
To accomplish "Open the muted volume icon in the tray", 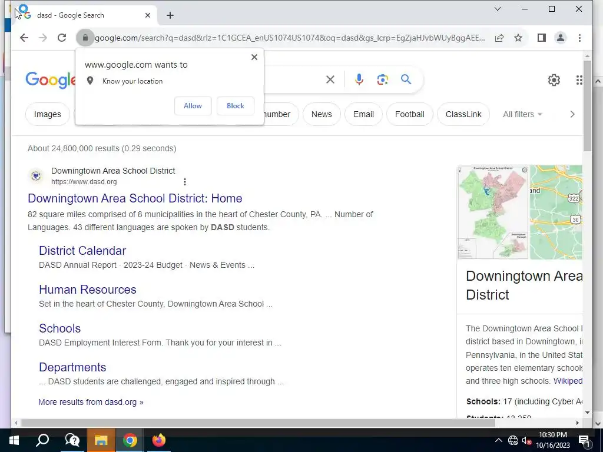I will (526, 440).
